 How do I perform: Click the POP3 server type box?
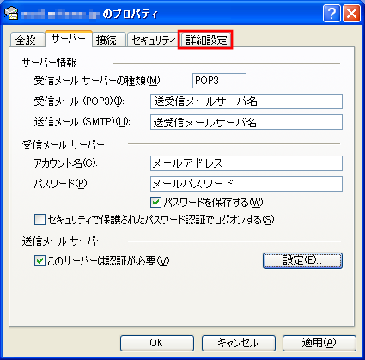(219, 81)
